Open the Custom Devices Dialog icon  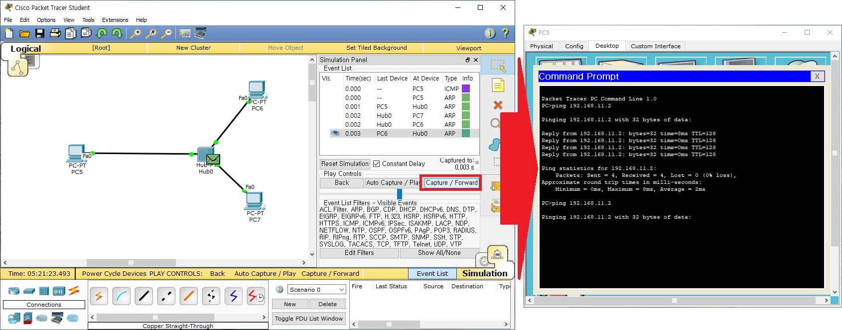point(200,33)
